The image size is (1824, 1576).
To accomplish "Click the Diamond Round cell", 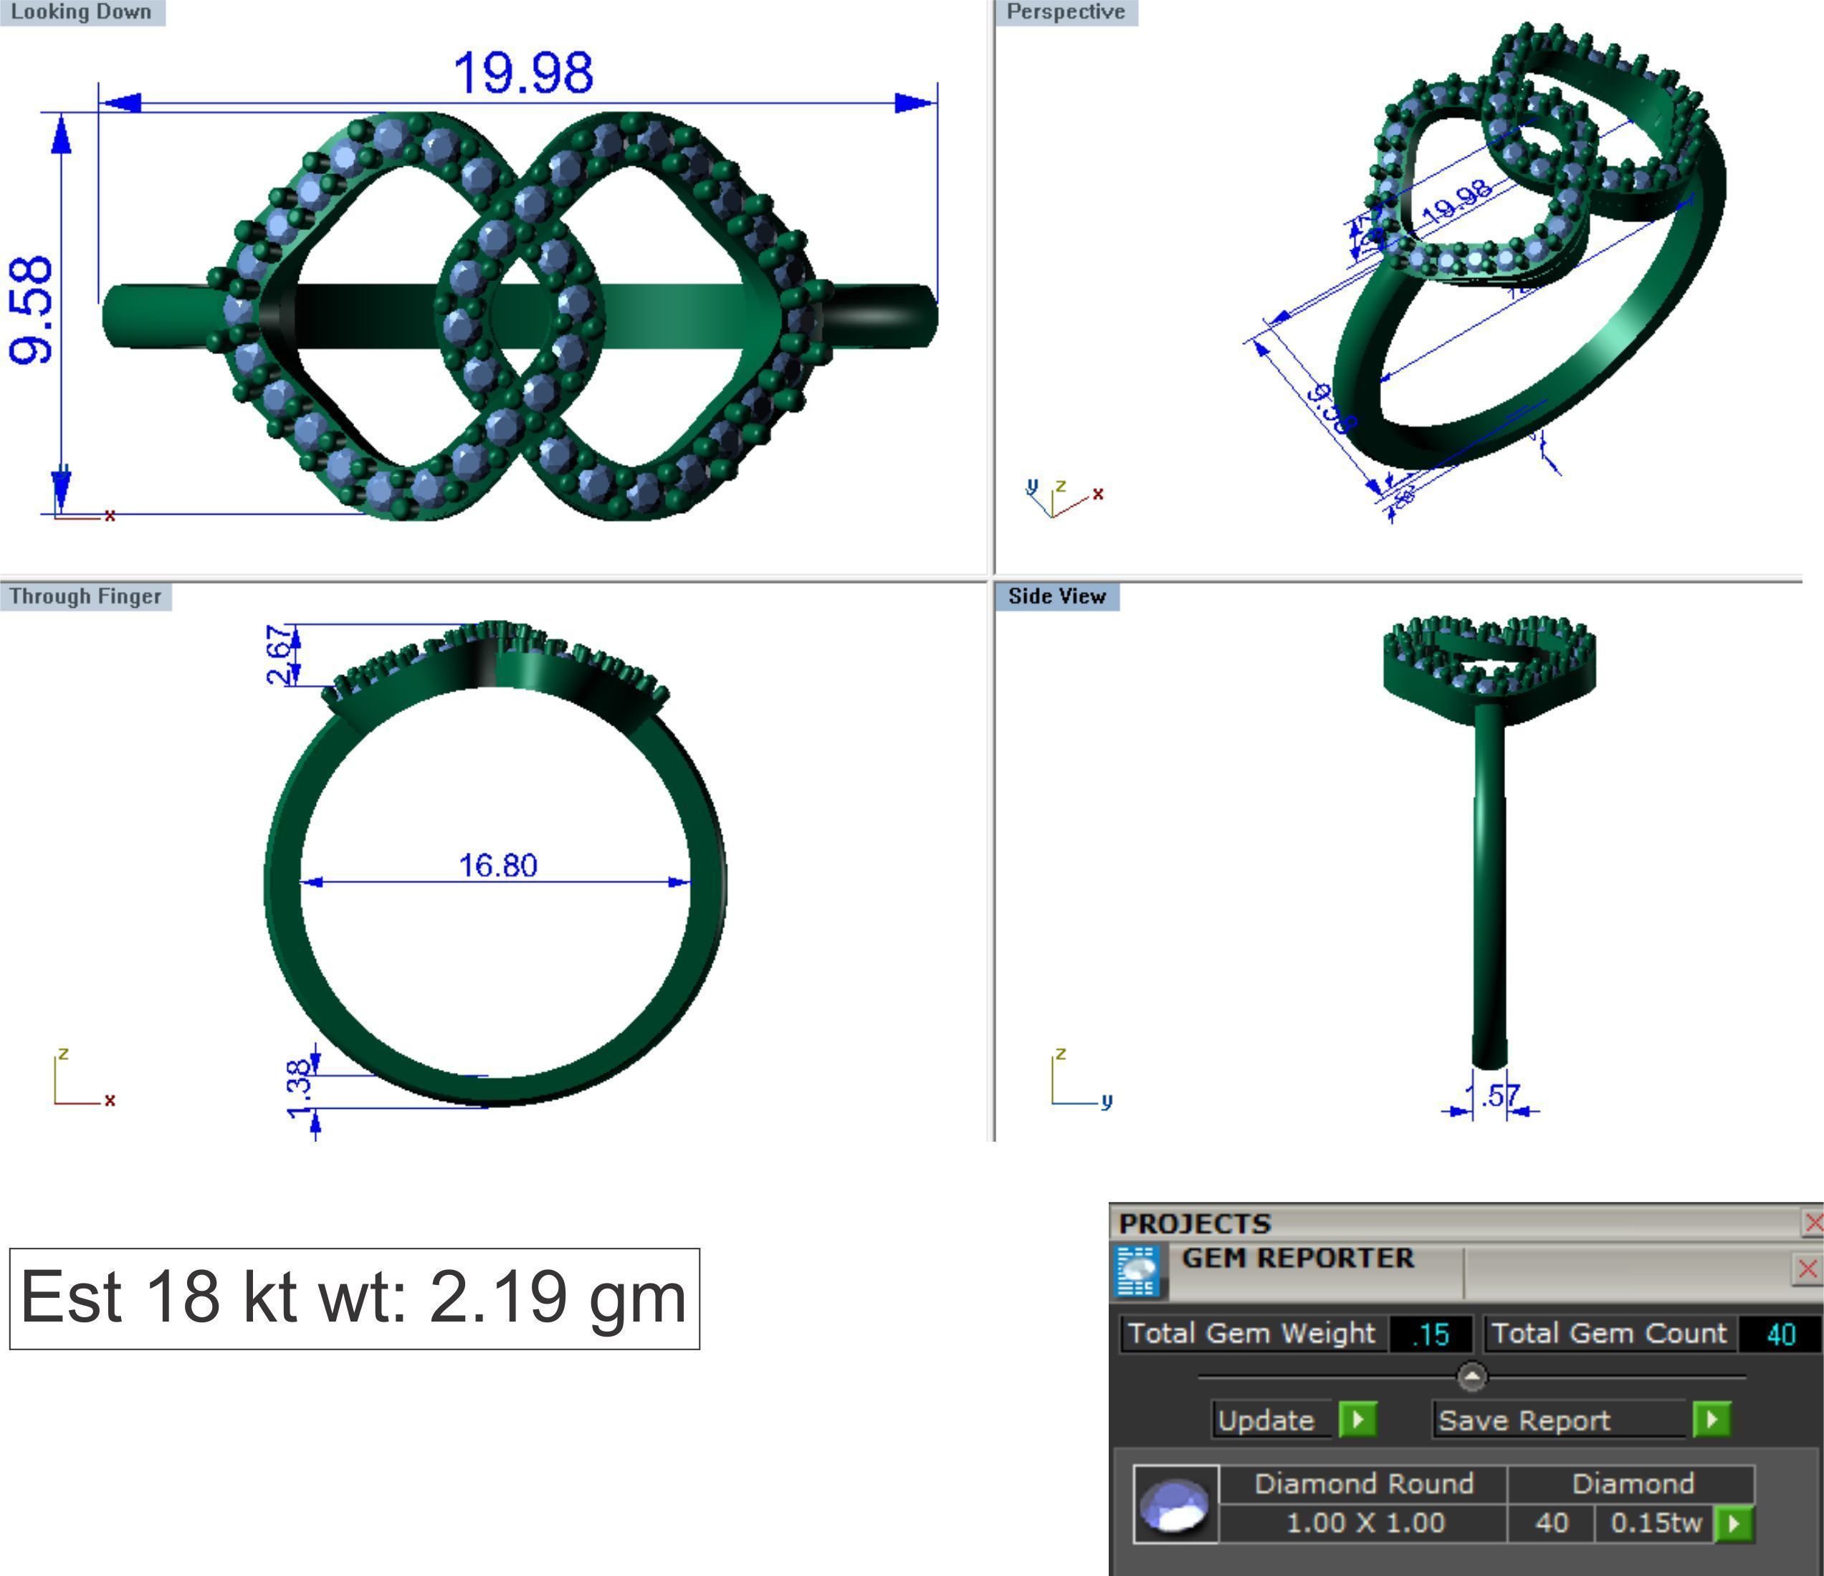I will click(x=1364, y=1484).
